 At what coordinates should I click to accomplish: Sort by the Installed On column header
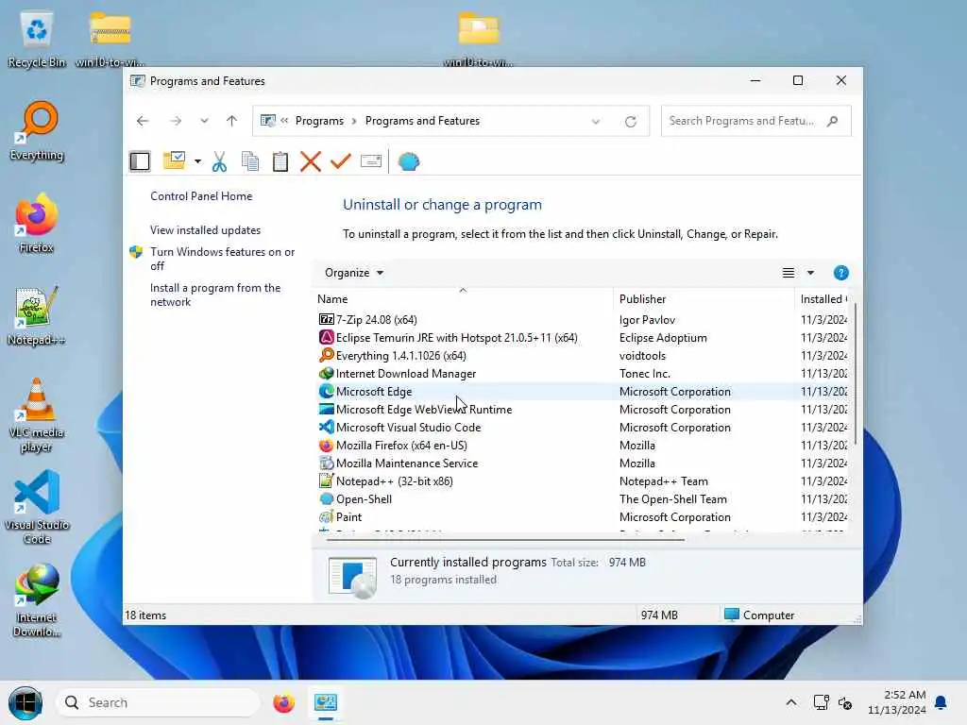tap(822, 298)
